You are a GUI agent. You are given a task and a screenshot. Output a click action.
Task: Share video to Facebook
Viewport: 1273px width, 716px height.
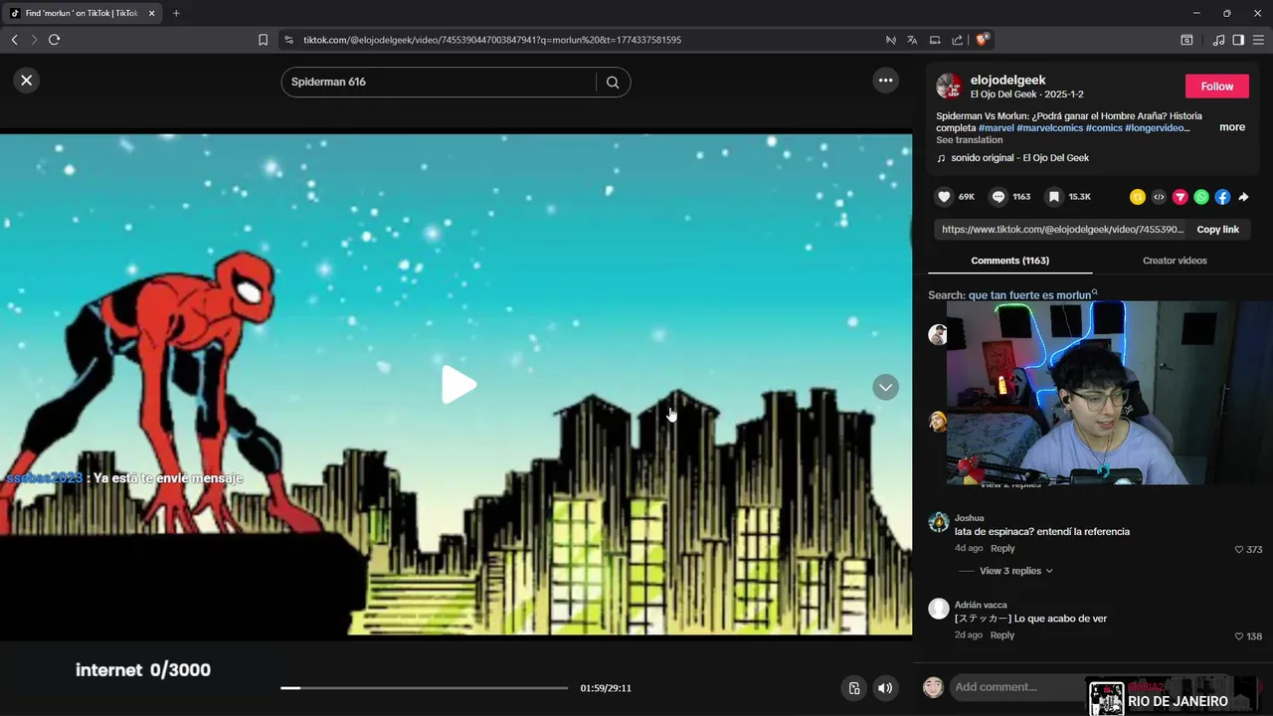tap(1222, 197)
